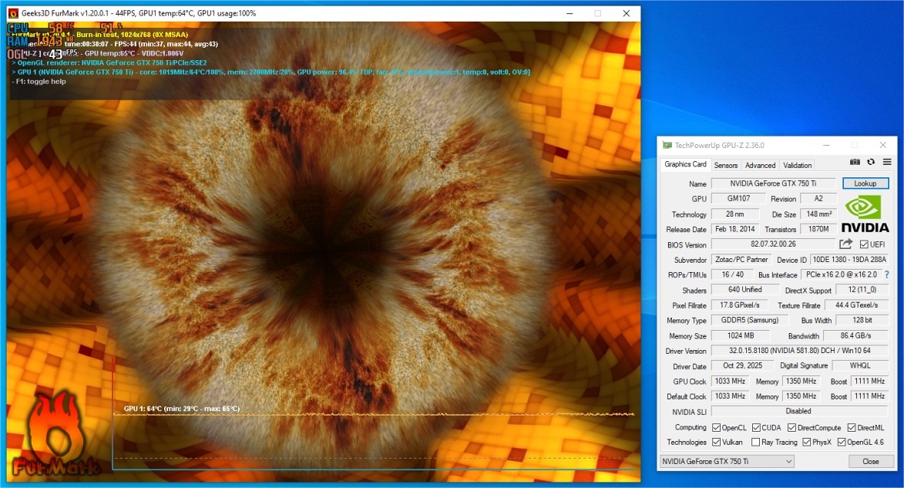Click the GPU-Z refresh icon

(x=871, y=162)
